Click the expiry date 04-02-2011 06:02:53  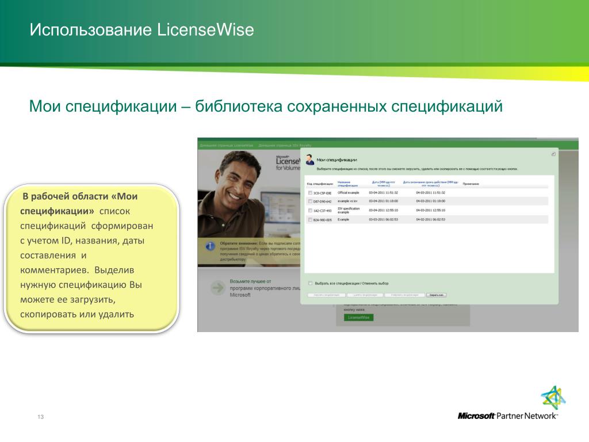(x=430, y=219)
